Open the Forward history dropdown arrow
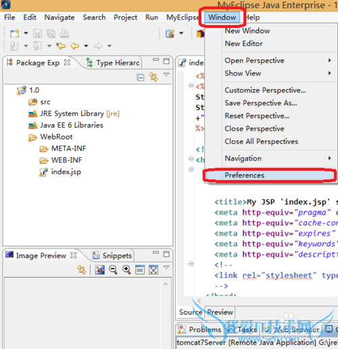The width and height of the screenshot is (338, 349). 110,46
